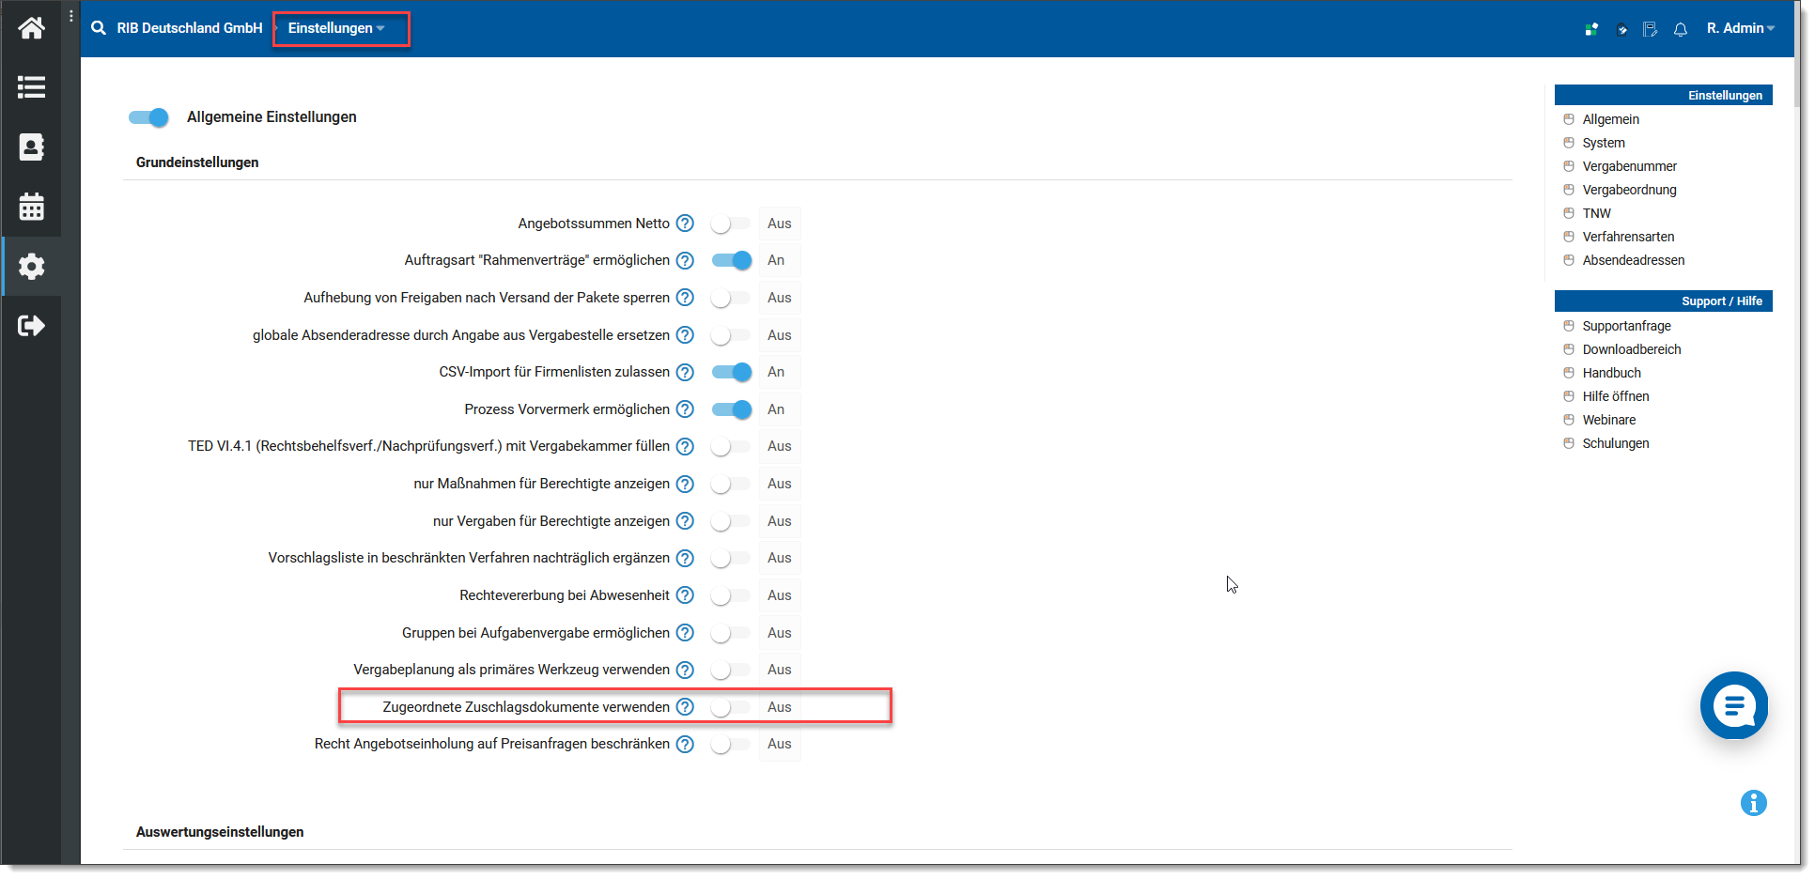
Task: Show help for Rechtevererbung bei Abwesenheit
Action: (686, 595)
